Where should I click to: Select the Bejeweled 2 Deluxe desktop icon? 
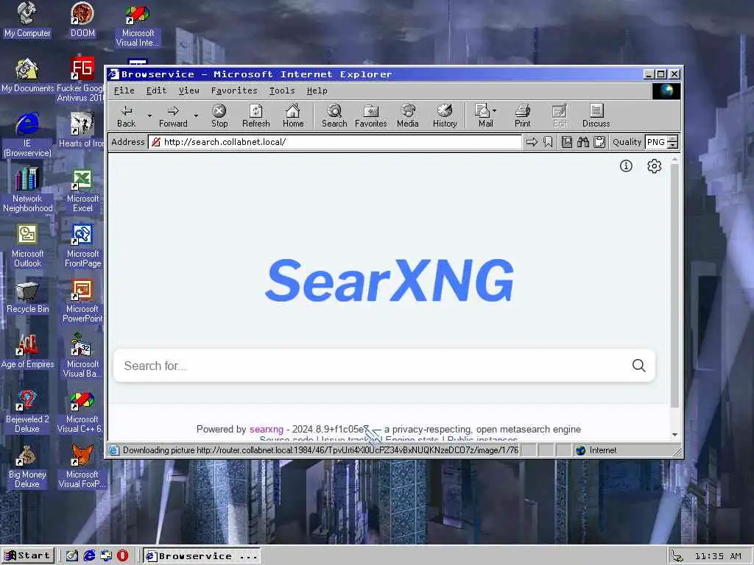(x=27, y=411)
